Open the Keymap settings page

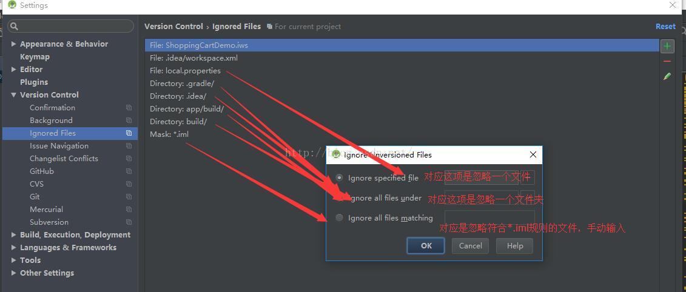pos(35,57)
